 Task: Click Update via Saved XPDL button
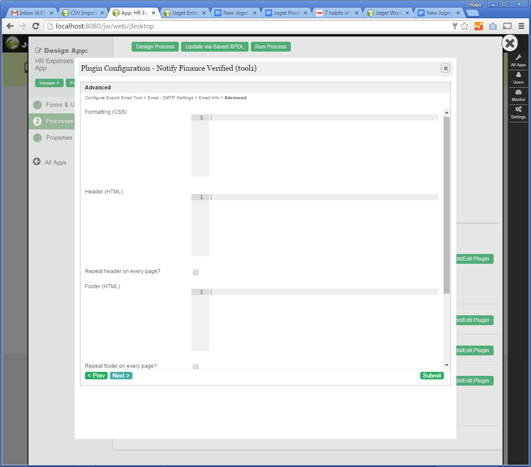pyautogui.click(x=215, y=47)
